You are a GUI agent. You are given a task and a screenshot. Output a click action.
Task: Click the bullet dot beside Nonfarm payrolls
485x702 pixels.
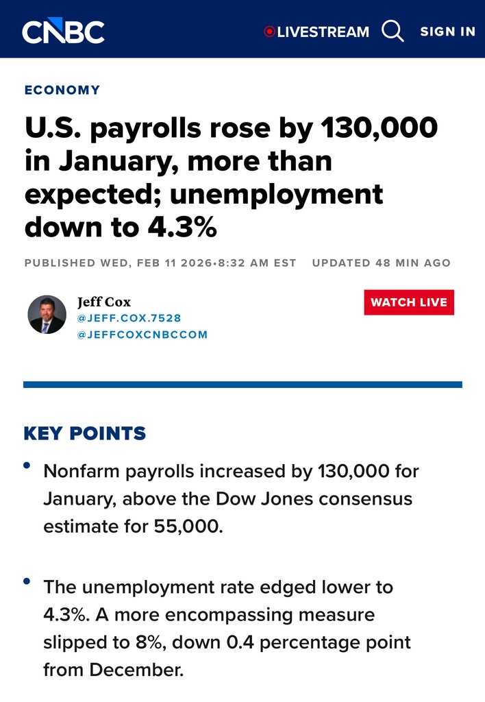pos(27,465)
